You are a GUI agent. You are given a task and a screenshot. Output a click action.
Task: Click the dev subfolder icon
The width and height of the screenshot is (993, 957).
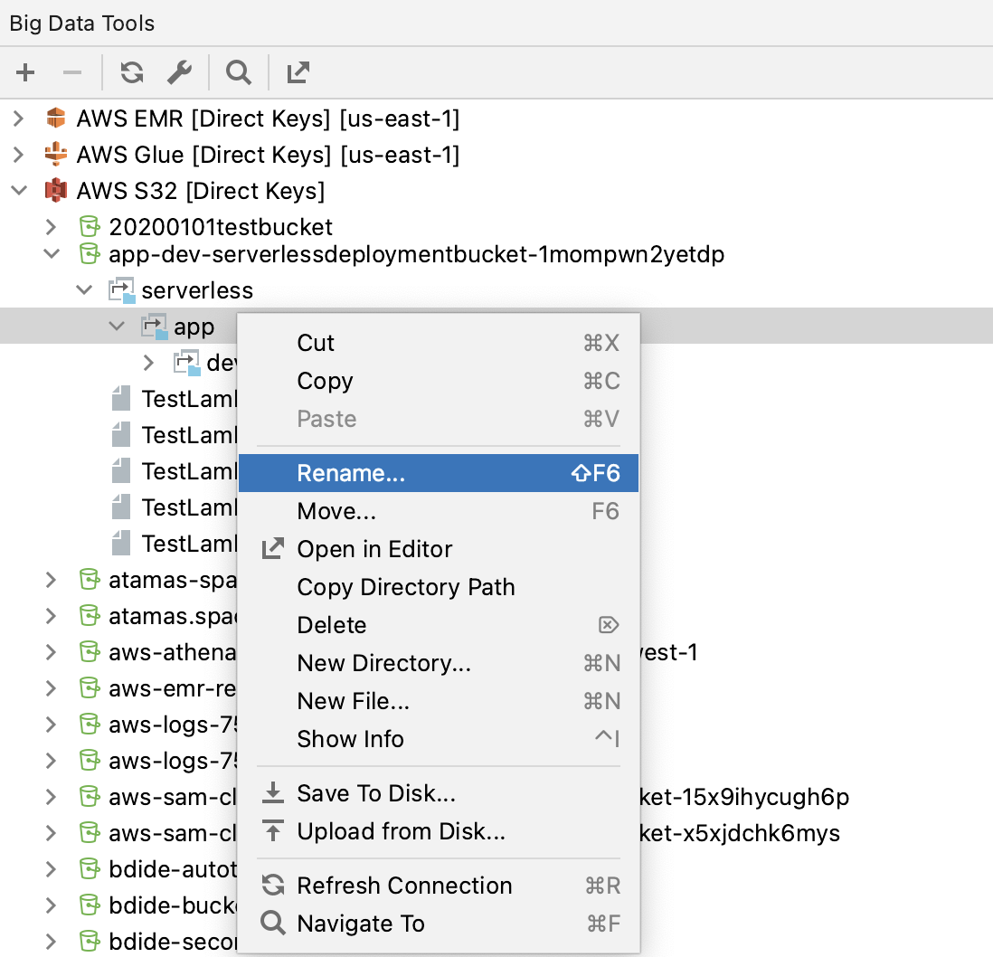tap(187, 363)
